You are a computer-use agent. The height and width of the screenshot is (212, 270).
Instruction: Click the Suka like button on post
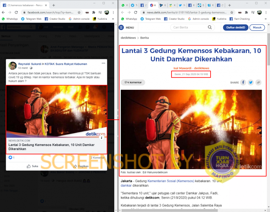pyautogui.click(x=32, y=166)
